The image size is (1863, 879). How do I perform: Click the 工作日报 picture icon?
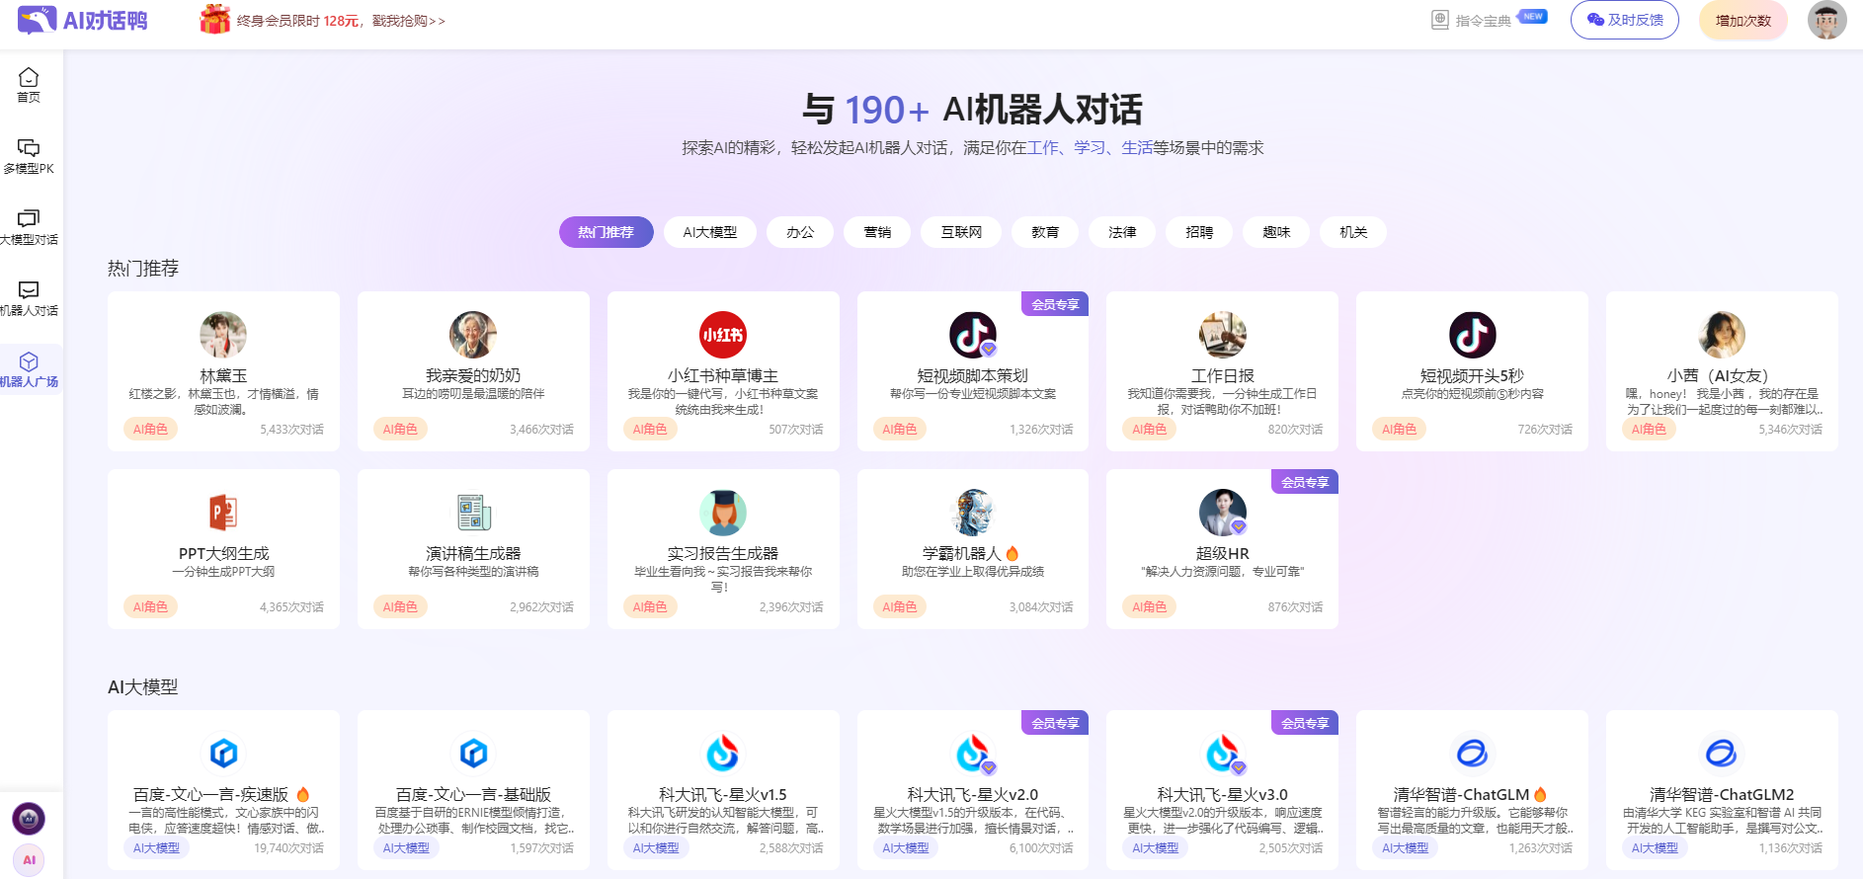tap(1223, 335)
